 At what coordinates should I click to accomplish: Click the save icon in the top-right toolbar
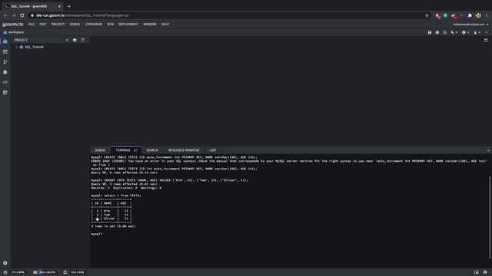coord(430,32)
